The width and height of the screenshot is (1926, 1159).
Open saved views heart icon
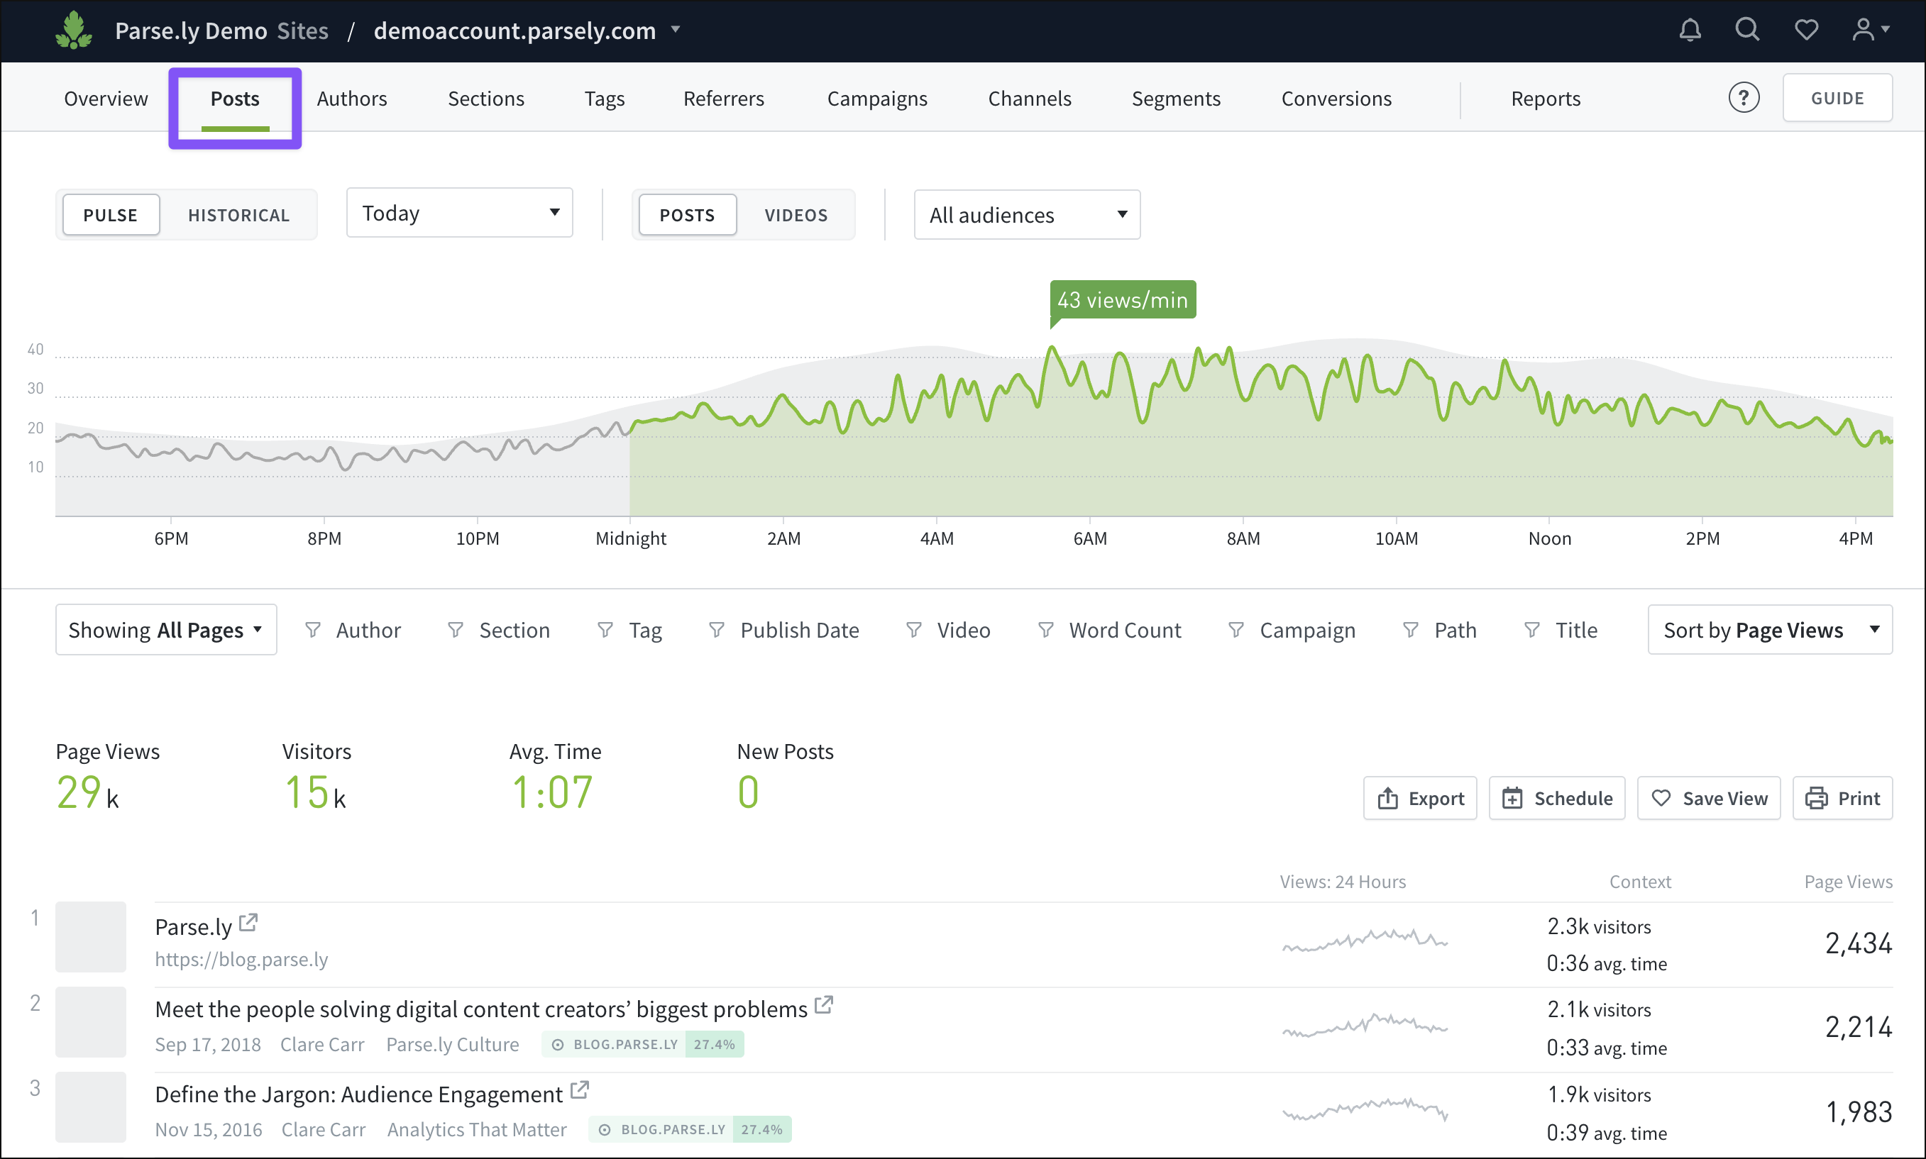(x=1807, y=30)
